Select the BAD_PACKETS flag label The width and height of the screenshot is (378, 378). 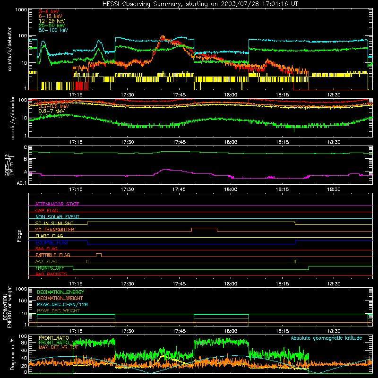tap(52, 274)
